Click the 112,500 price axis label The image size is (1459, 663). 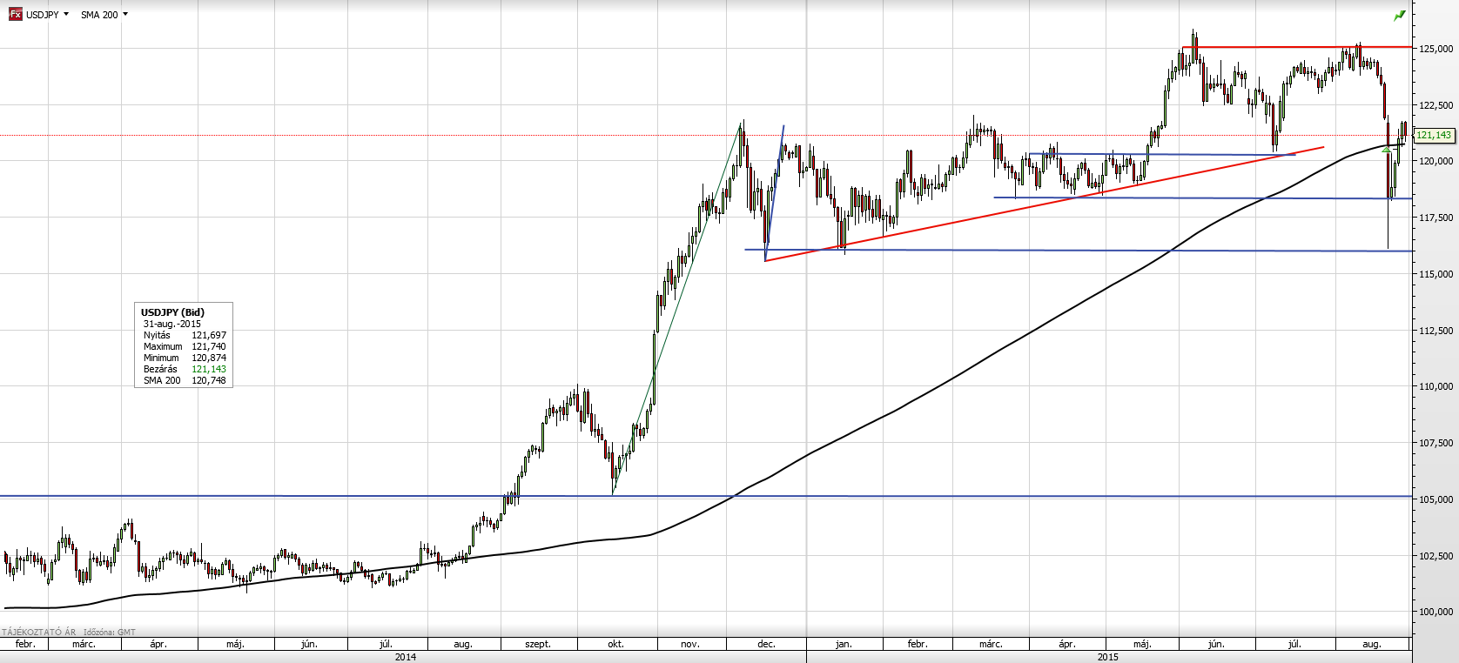(x=1435, y=331)
